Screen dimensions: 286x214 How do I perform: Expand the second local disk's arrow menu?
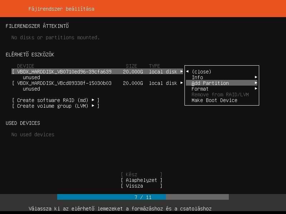pyautogui.click(x=182, y=83)
